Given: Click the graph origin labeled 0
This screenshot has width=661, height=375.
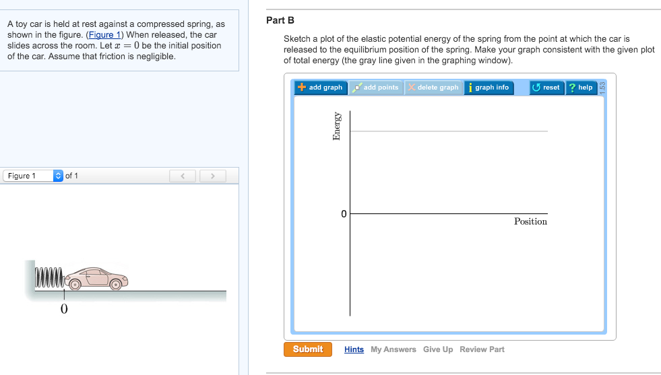Looking at the screenshot, I should 343,214.
